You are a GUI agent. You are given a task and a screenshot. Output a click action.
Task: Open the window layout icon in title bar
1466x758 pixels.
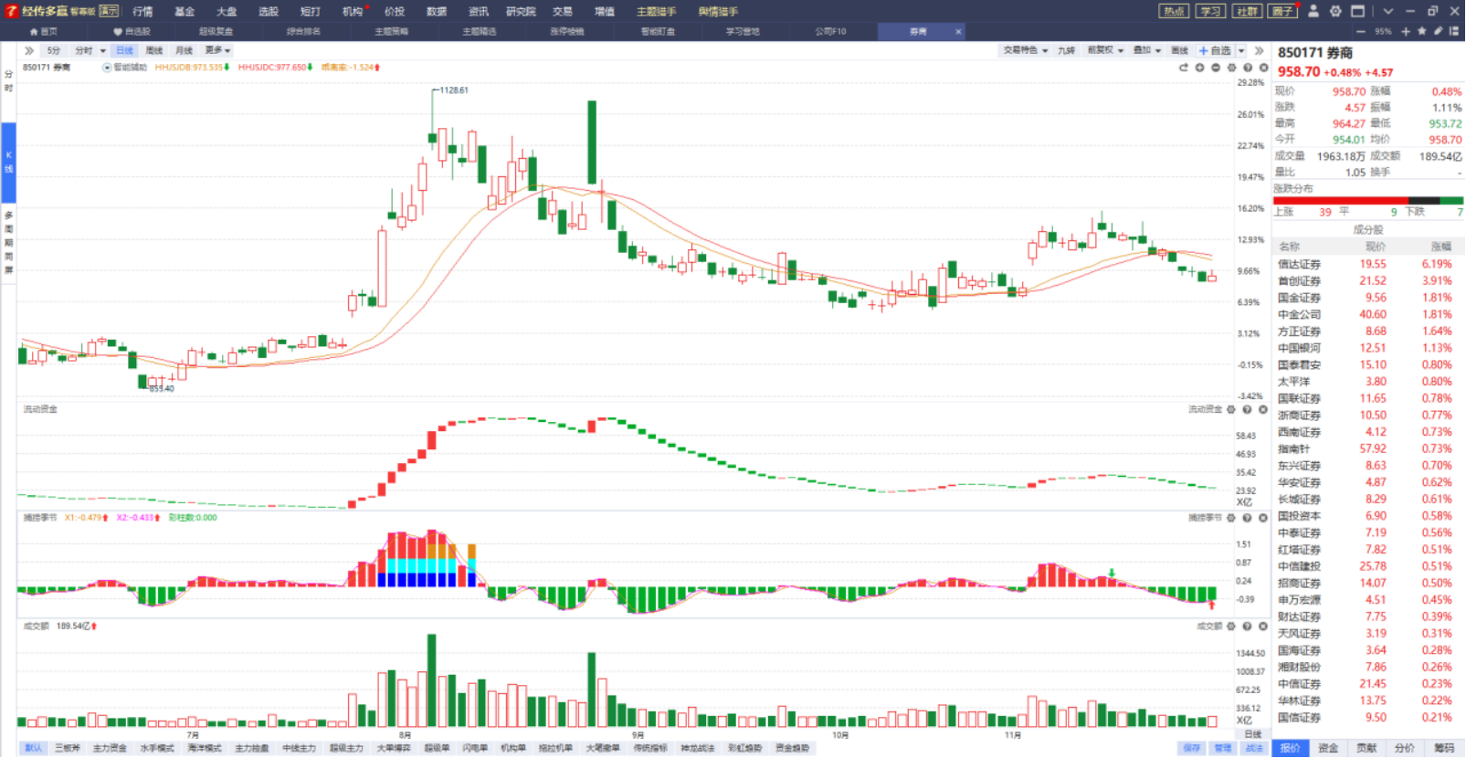click(x=1358, y=11)
